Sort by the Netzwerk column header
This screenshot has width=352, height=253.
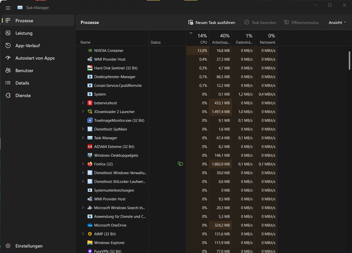point(266,38)
